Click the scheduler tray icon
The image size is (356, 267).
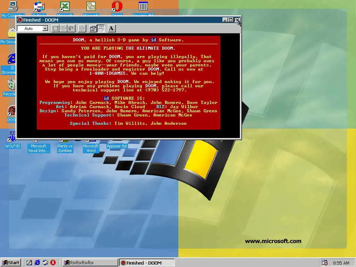(x=325, y=263)
